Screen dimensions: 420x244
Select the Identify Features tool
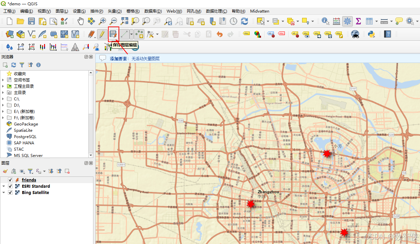[x=326, y=21]
